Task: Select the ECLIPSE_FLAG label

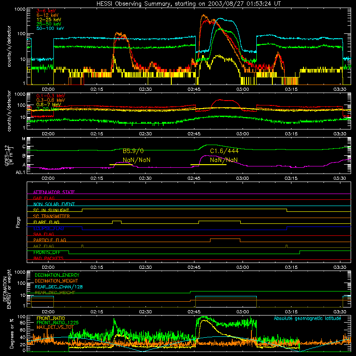Action: tap(49, 228)
